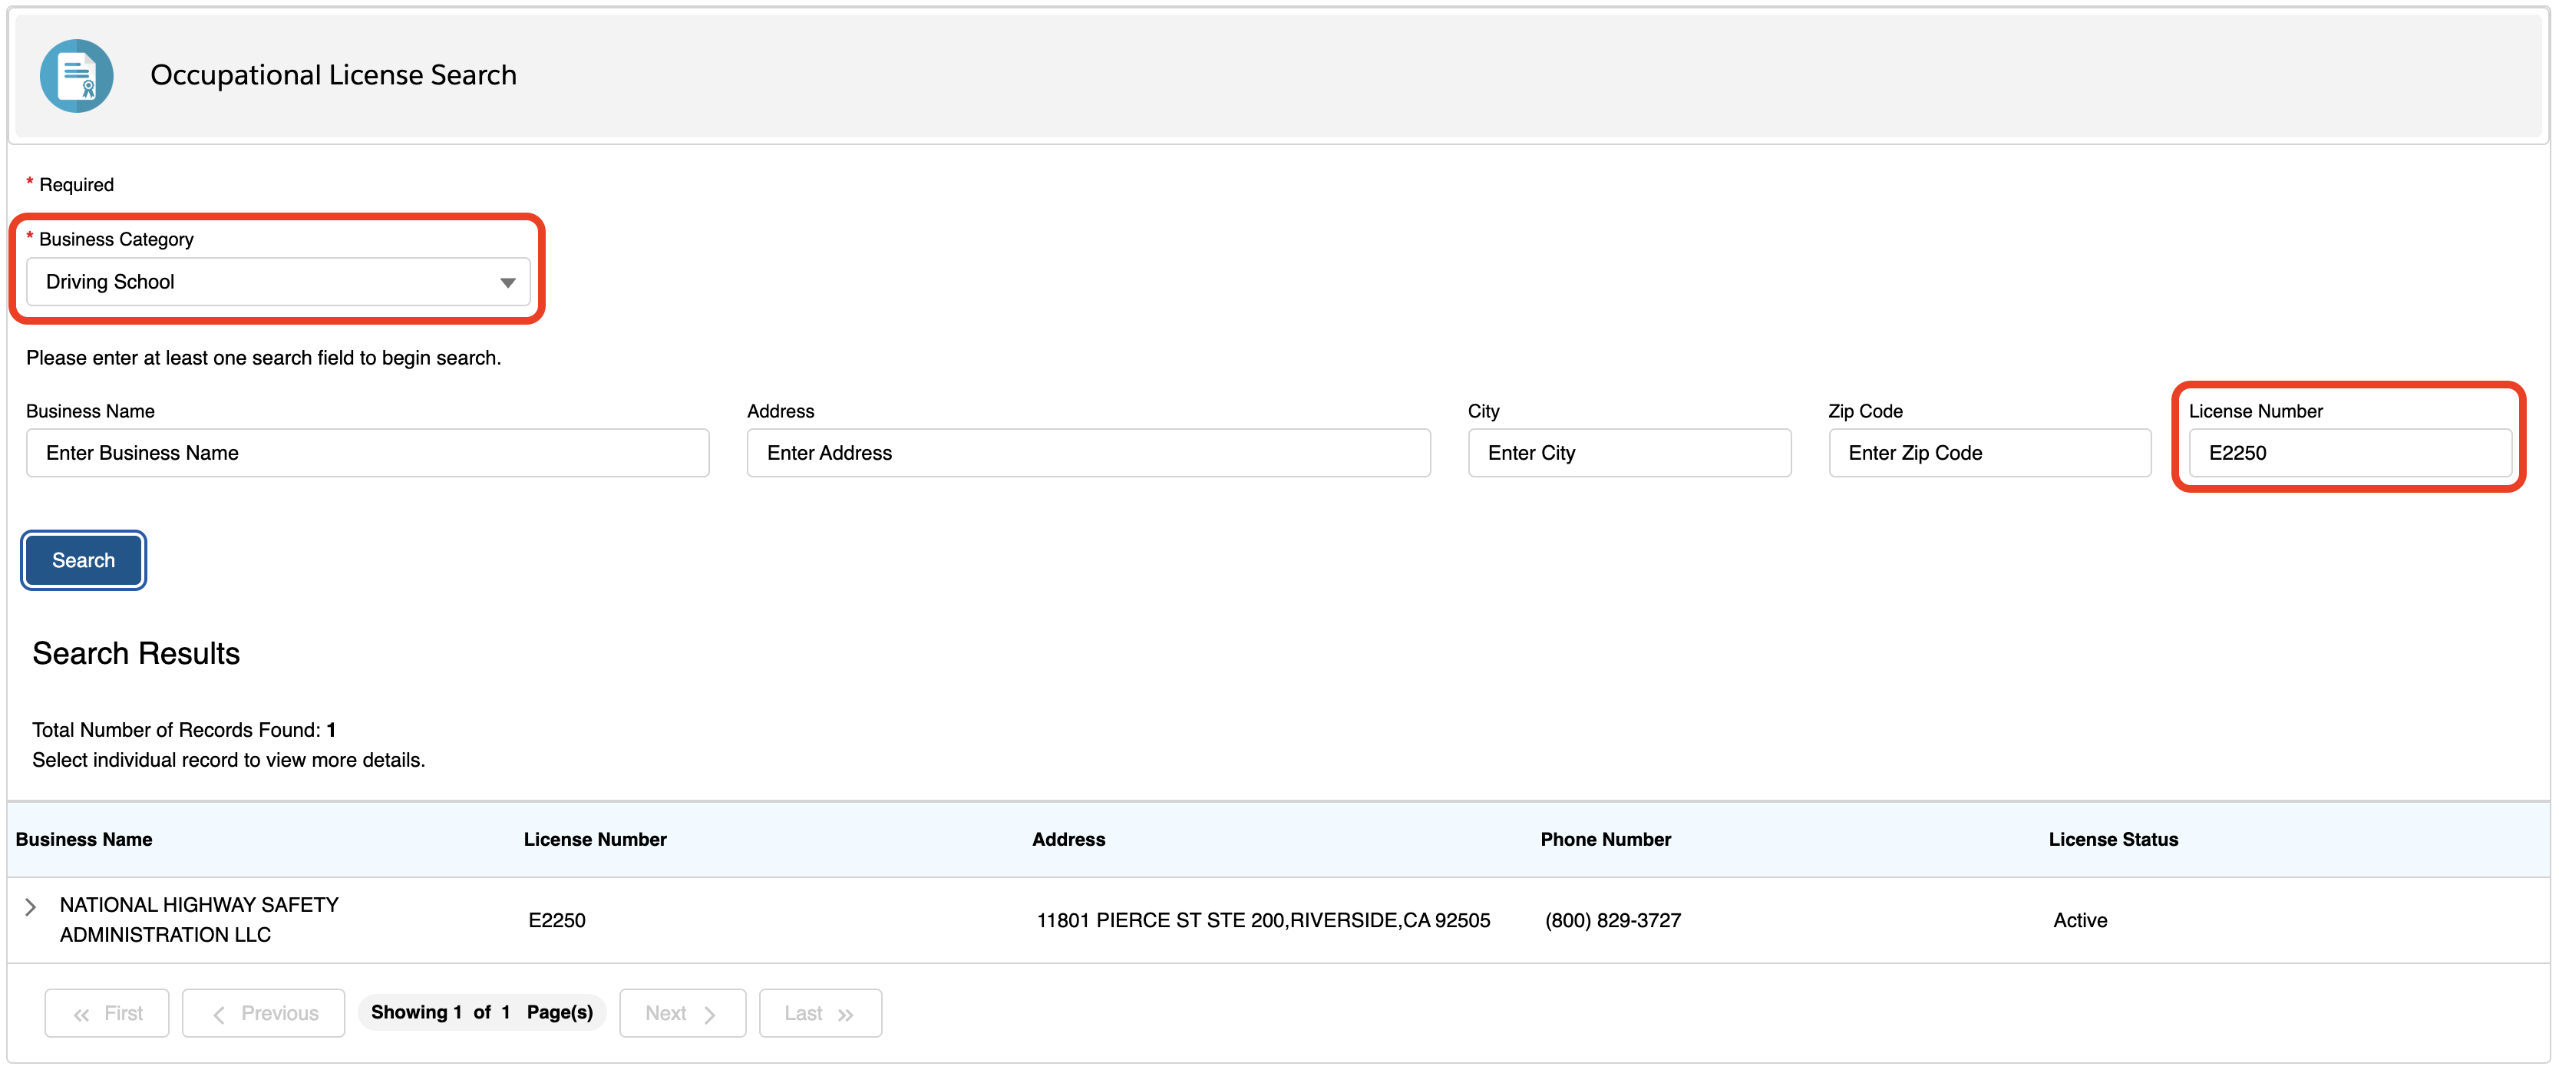Image resolution: width=2559 pixels, height=1073 pixels.
Task: Click the License Status column header
Action: click(2113, 840)
